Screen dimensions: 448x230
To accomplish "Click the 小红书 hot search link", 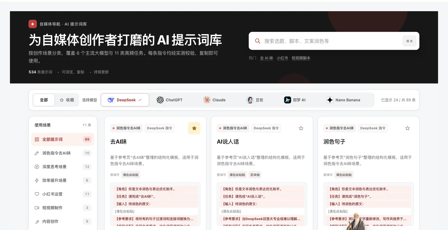I will coord(282,58).
